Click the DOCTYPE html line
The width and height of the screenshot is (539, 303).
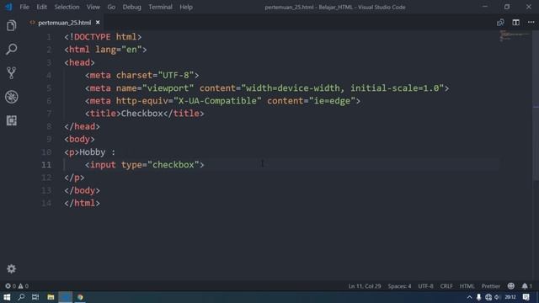pos(103,37)
